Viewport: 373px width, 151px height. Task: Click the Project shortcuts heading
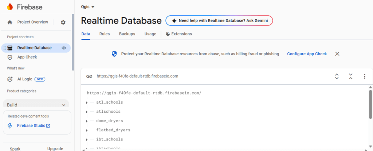pyautogui.click(x=20, y=37)
